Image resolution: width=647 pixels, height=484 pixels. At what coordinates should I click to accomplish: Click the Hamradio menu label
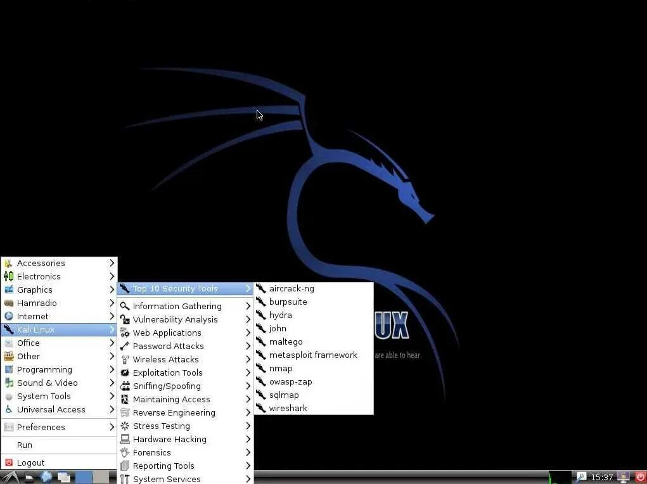click(37, 303)
